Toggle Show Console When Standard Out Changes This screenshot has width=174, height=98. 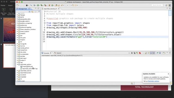[x=151, y=53]
